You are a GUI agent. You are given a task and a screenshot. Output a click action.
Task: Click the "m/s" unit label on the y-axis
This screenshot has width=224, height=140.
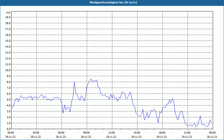pyautogui.click(x=8, y=13)
